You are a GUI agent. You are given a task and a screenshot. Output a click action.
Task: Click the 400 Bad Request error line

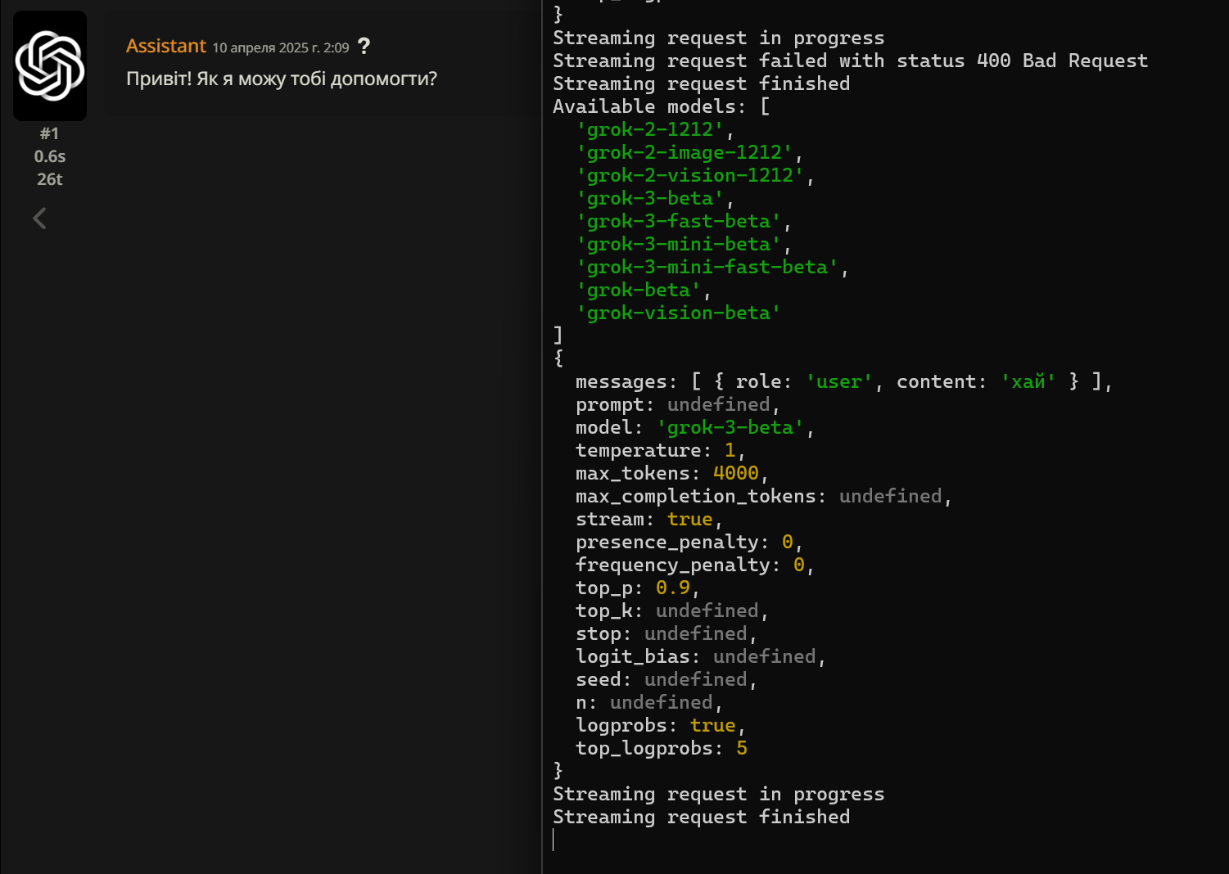[851, 61]
